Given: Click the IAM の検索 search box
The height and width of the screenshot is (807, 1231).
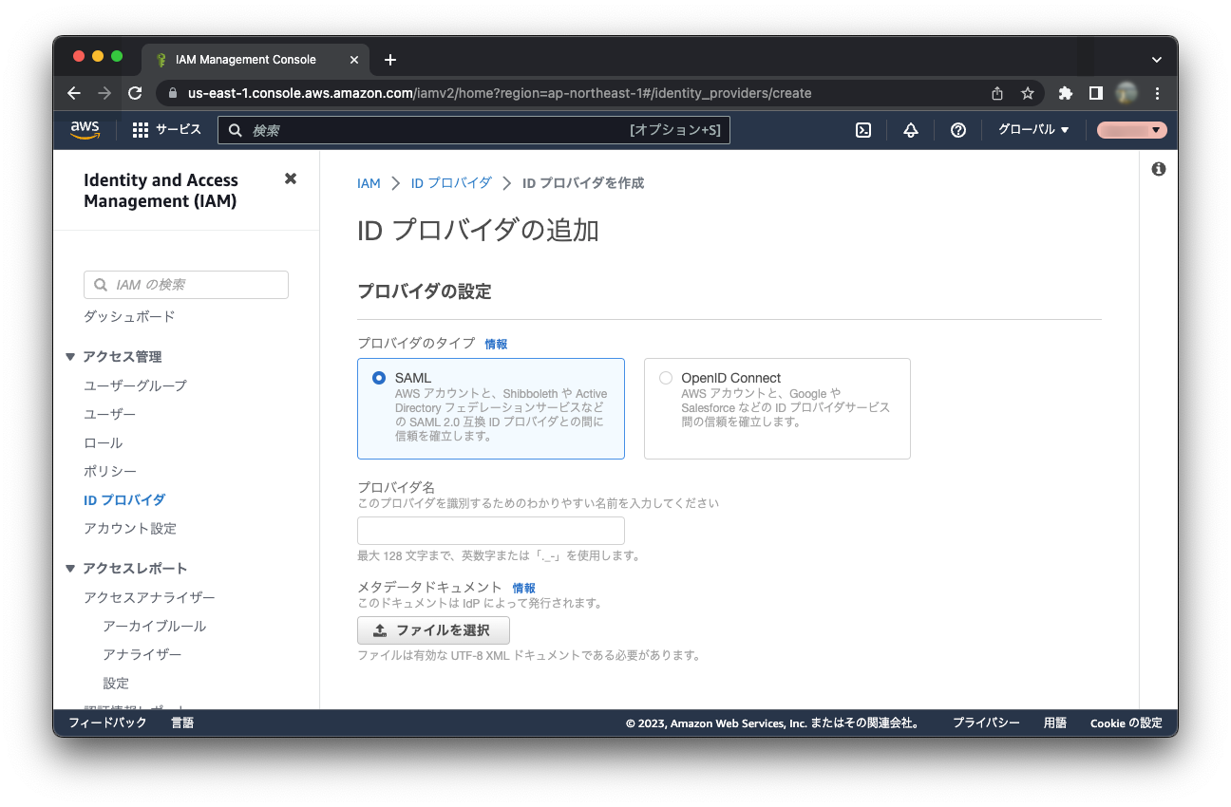Looking at the screenshot, I should [x=186, y=285].
